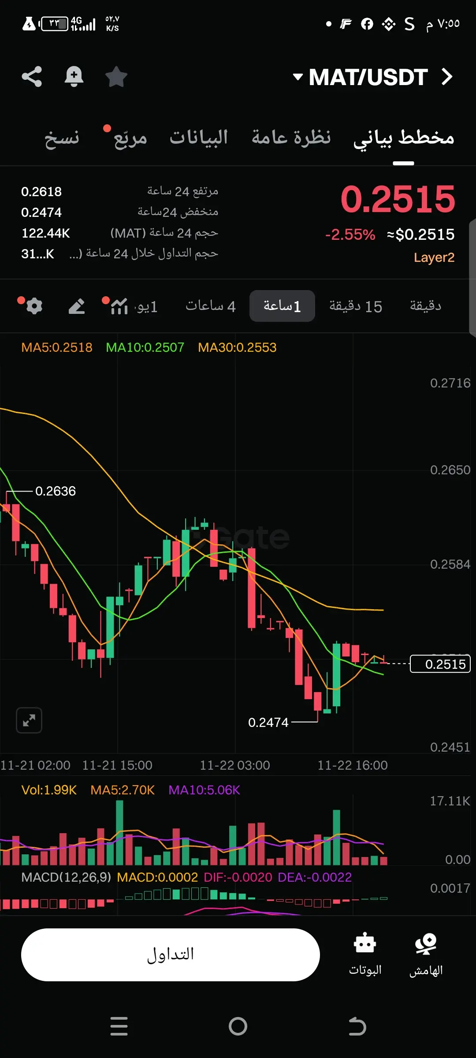
Task: Tap the Facebook notification icon in status bar
Action: tap(367, 24)
